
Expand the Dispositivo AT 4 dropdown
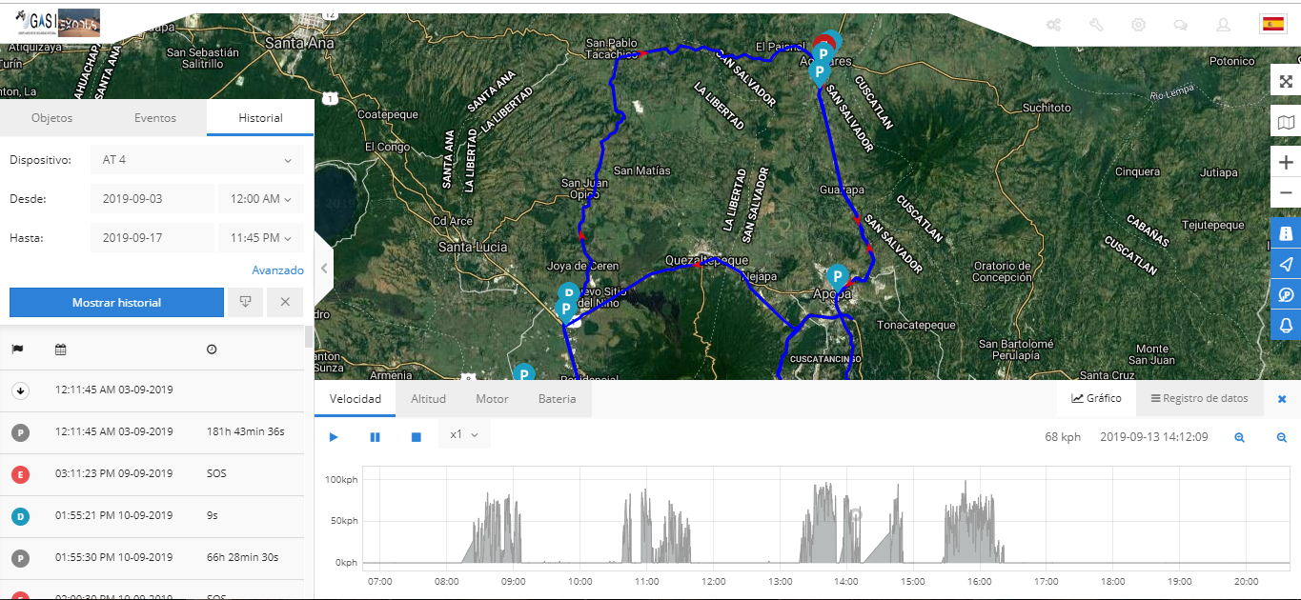click(x=197, y=160)
